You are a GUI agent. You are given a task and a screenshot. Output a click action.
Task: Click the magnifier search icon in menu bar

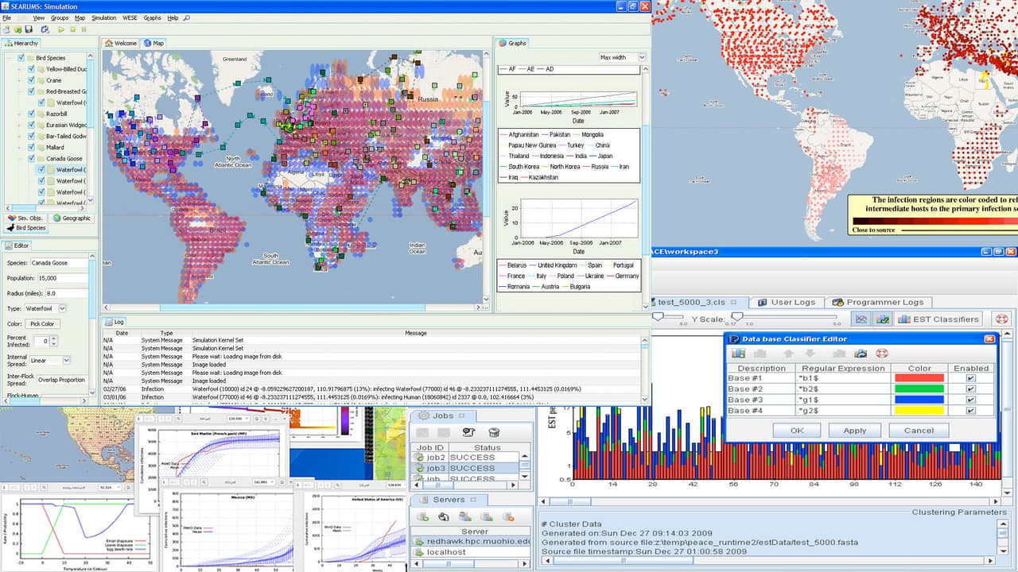pos(186,17)
